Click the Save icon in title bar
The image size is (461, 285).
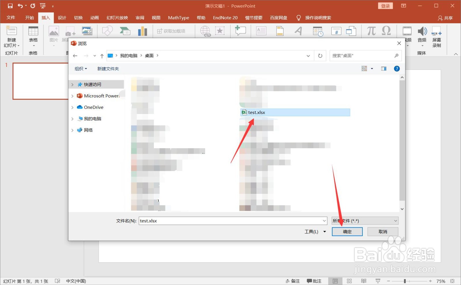(10, 6)
